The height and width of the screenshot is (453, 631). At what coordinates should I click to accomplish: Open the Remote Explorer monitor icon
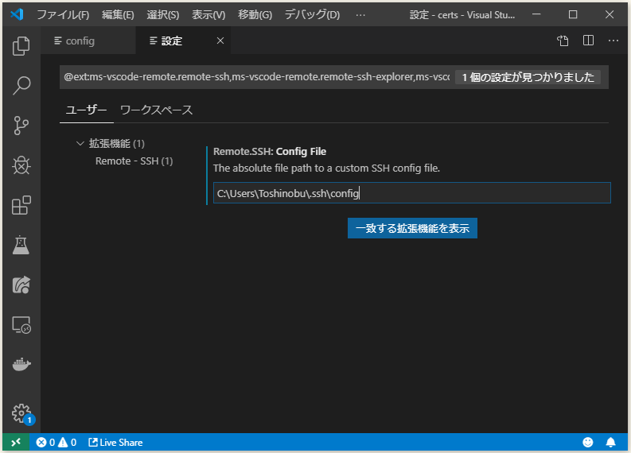click(21, 325)
